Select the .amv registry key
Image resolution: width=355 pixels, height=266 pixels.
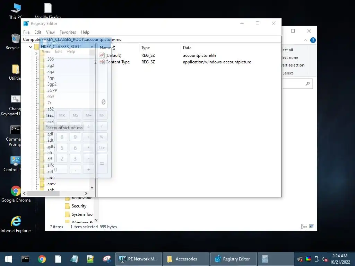[x=51, y=184]
